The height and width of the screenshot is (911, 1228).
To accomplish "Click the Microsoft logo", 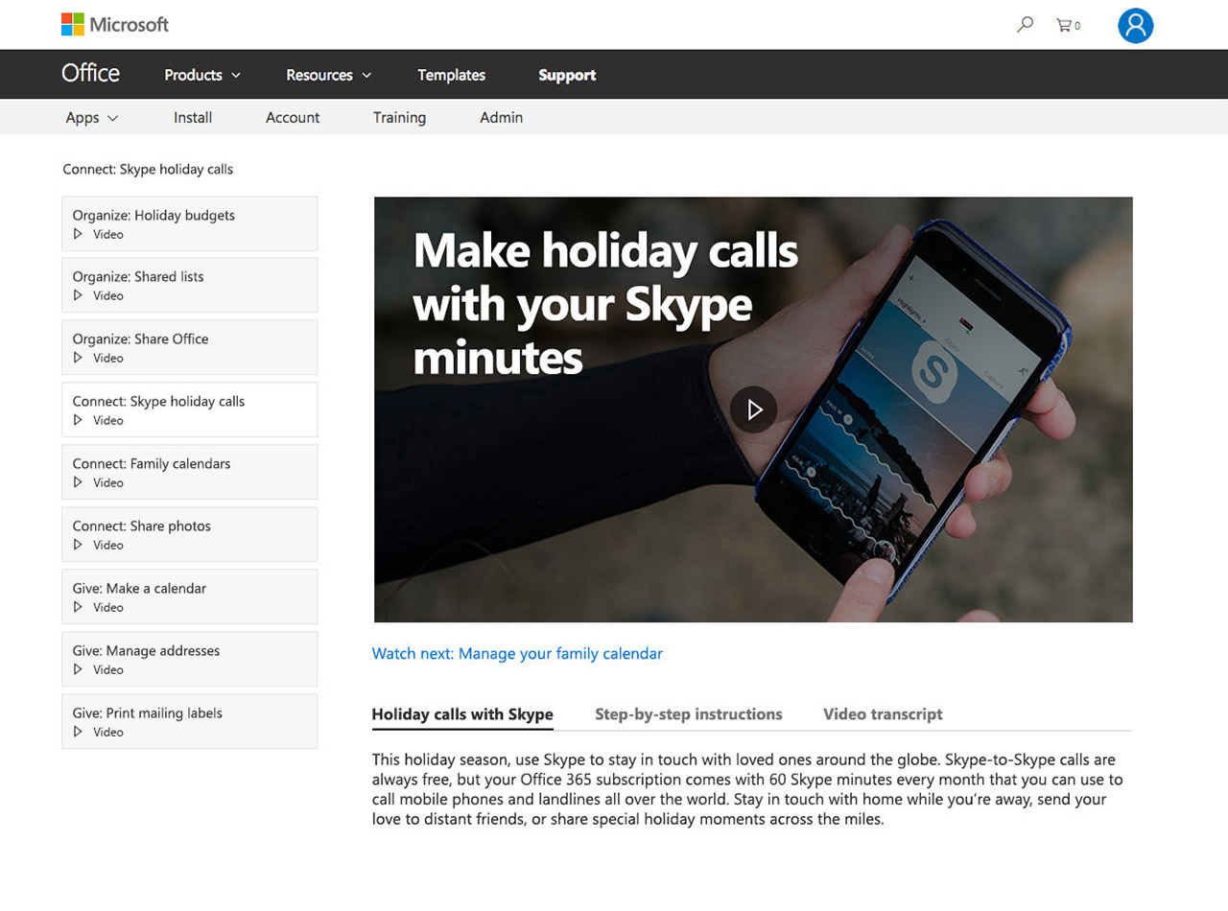I will click(x=114, y=25).
